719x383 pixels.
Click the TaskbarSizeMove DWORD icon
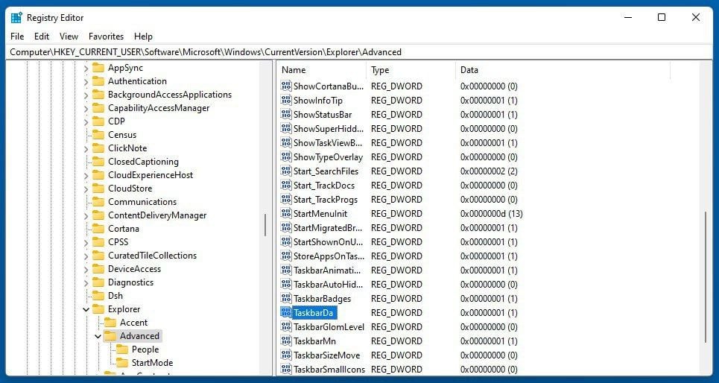[x=286, y=355]
